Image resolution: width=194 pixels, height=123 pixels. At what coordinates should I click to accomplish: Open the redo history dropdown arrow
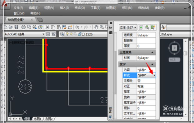[x=91, y=27]
